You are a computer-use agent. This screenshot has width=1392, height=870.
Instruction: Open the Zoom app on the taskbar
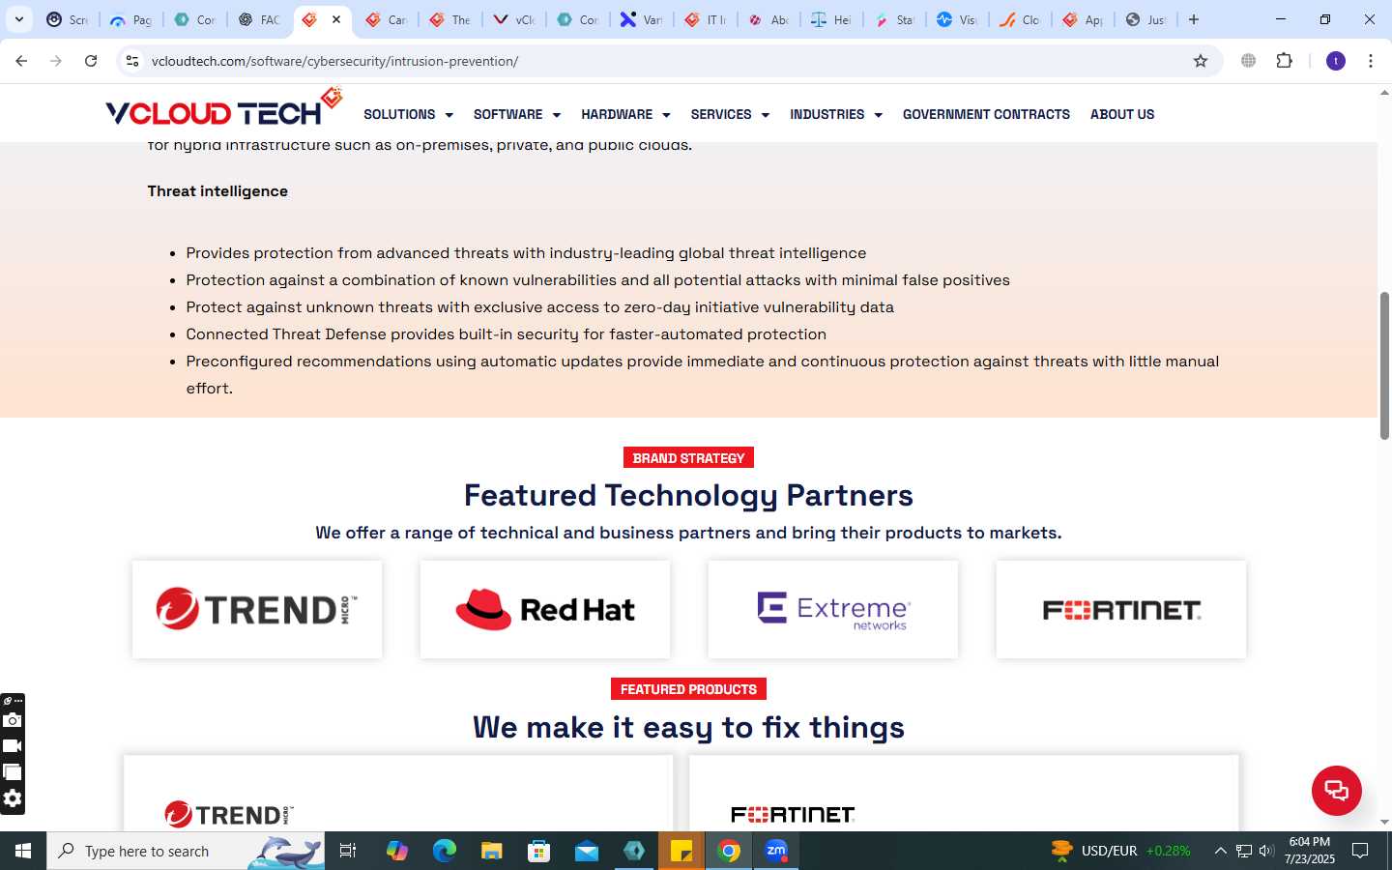776,851
